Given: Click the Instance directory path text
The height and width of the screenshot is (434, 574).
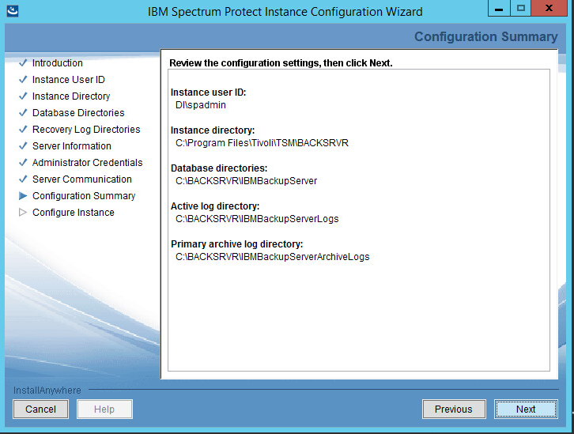Looking at the screenshot, I should click(x=262, y=143).
